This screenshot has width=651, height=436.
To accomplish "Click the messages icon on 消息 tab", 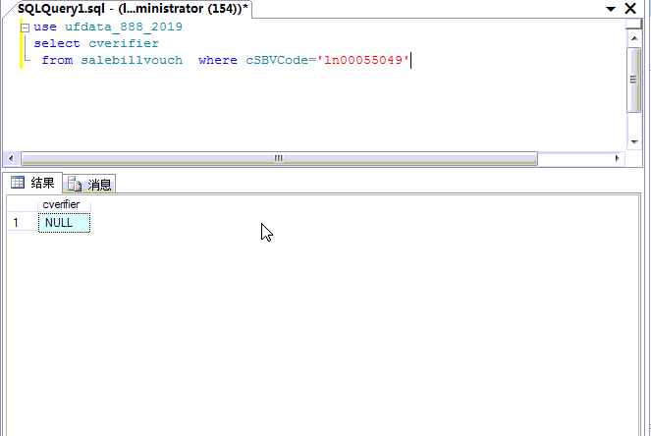I will pyautogui.click(x=75, y=184).
